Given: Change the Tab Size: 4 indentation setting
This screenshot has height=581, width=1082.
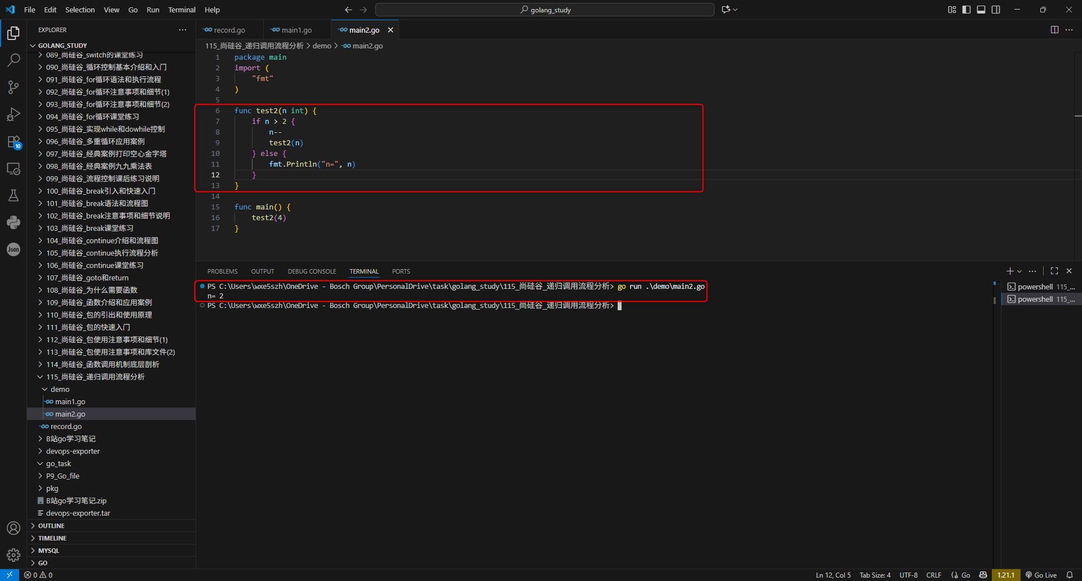Looking at the screenshot, I should (875, 575).
